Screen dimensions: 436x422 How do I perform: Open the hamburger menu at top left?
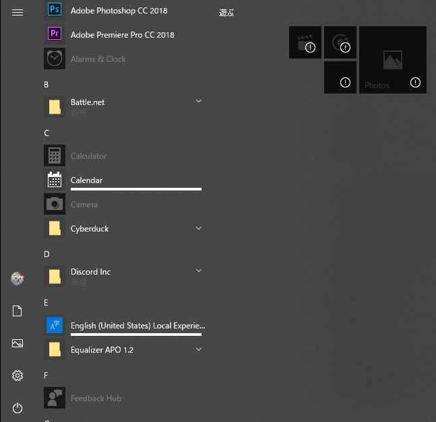[x=18, y=12]
